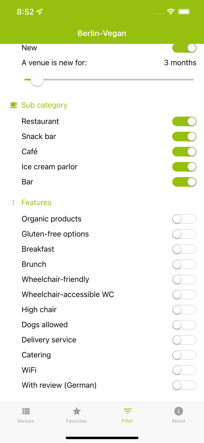Screen dimensions: 204x443
Task: Disable the Restaurant sub category switch
Action: (184, 121)
